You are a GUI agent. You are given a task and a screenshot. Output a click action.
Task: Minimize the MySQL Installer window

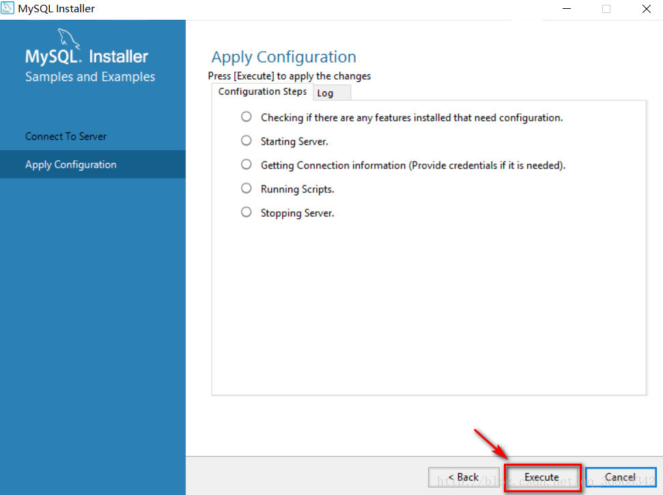tap(567, 9)
